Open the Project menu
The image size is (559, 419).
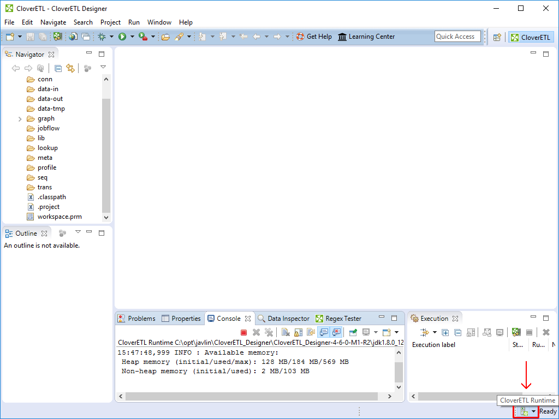(x=110, y=22)
